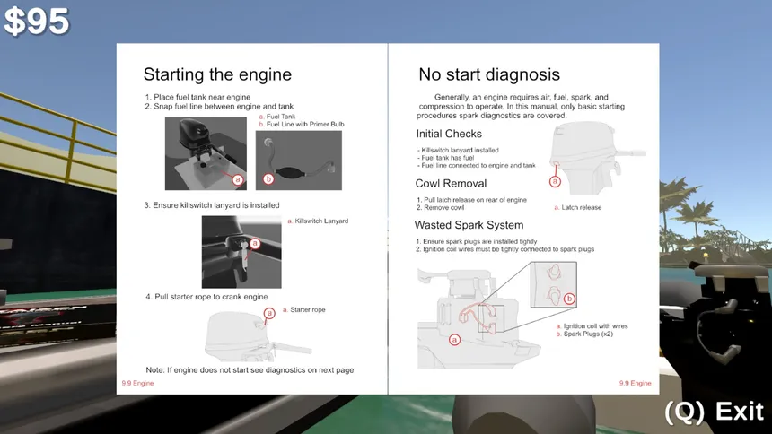Click the 'No start diagnosis' heading

(489, 74)
